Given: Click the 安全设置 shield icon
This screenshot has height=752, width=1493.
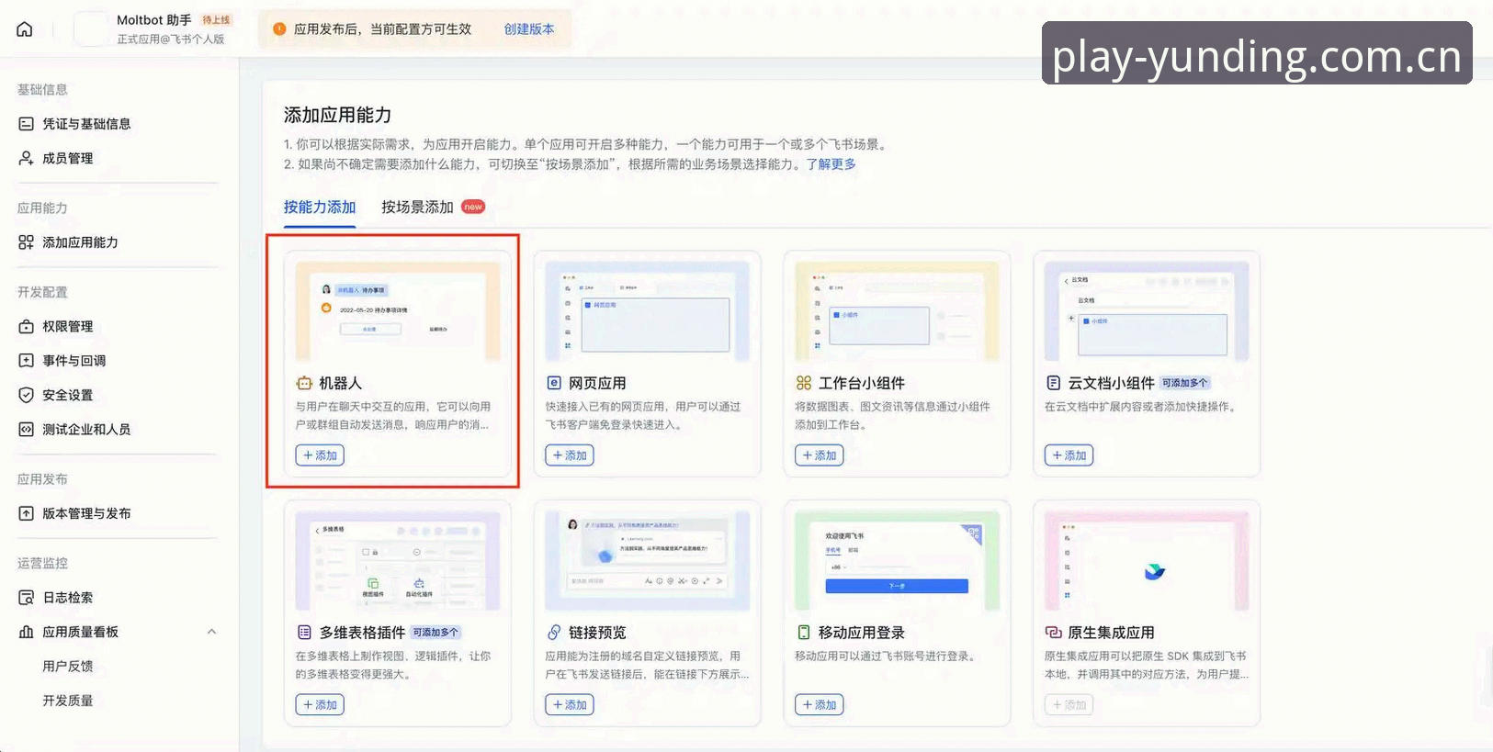Looking at the screenshot, I should coord(26,395).
